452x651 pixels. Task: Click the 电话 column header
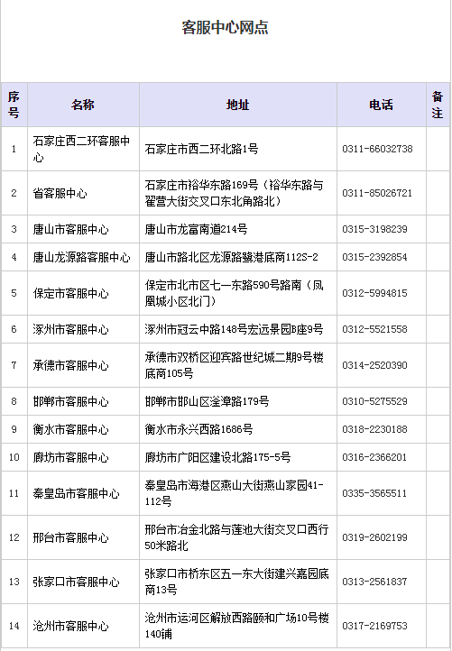pos(381,105)
